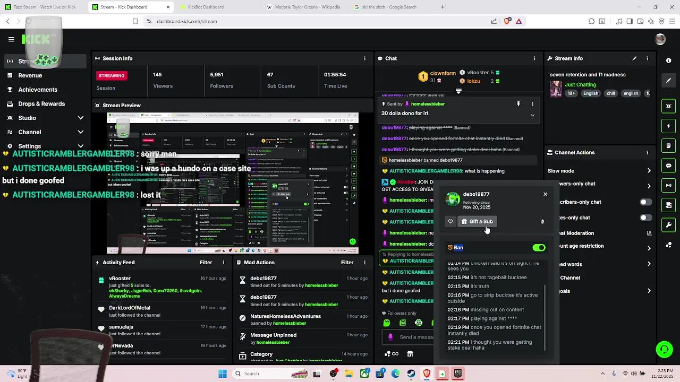Toggle chat bubble icon in right sidebar
Image resolution: width=680 pixels, height=382 pixels.
point(669,166)
